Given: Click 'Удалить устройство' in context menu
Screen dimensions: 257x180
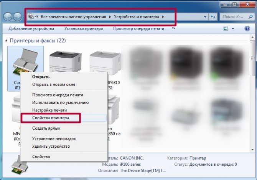Looking at the screenshot, I should (51, 146).
